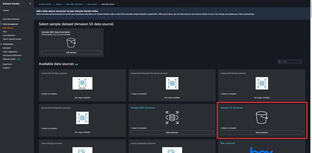Click the Amazon RDS (Microsoft SQL Server) icon

[172, 83]
